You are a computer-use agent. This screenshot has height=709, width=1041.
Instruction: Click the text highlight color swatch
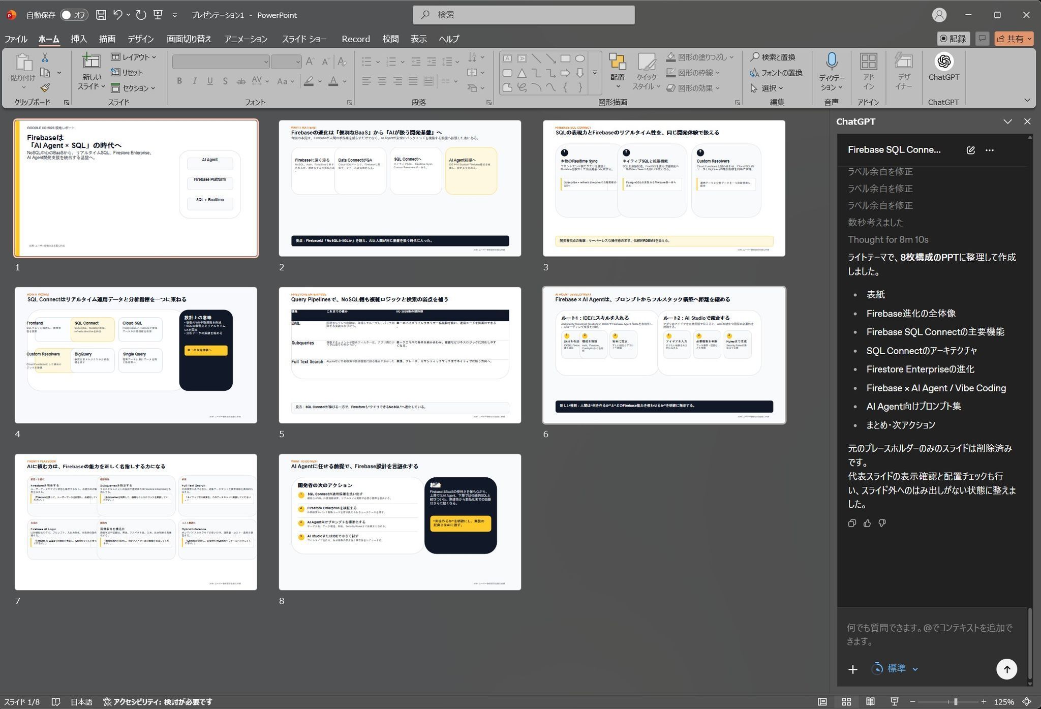[309, 81]
